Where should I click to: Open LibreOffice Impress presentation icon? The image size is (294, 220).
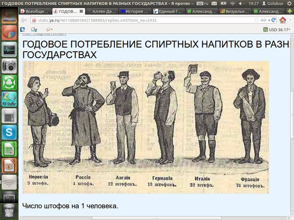coord(9,165)
